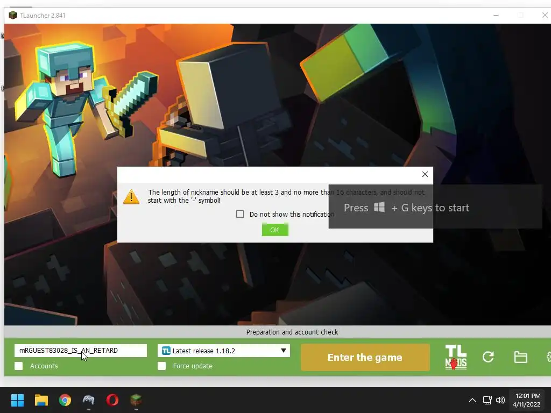Open network status tray icon
Screen dimensions: 551x413
[x=487, y=400]
